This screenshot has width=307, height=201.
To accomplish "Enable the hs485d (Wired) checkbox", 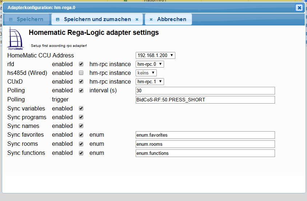I will tap(81, 73).
